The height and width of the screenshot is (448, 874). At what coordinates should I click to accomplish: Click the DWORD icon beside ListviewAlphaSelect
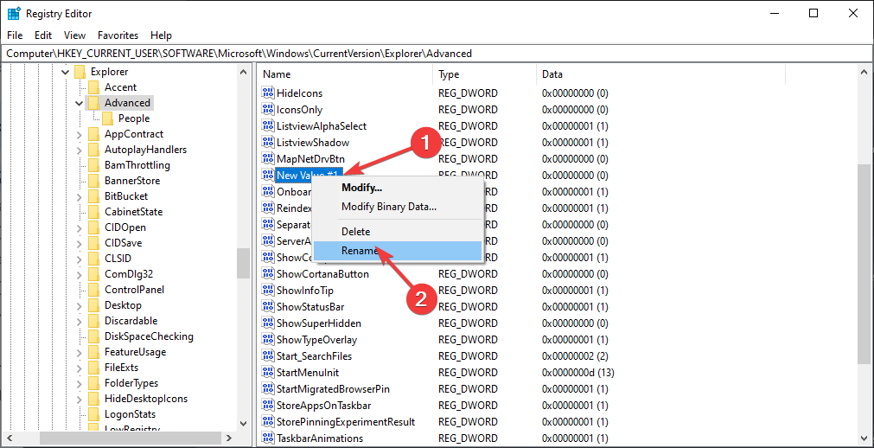click(267, 126)
